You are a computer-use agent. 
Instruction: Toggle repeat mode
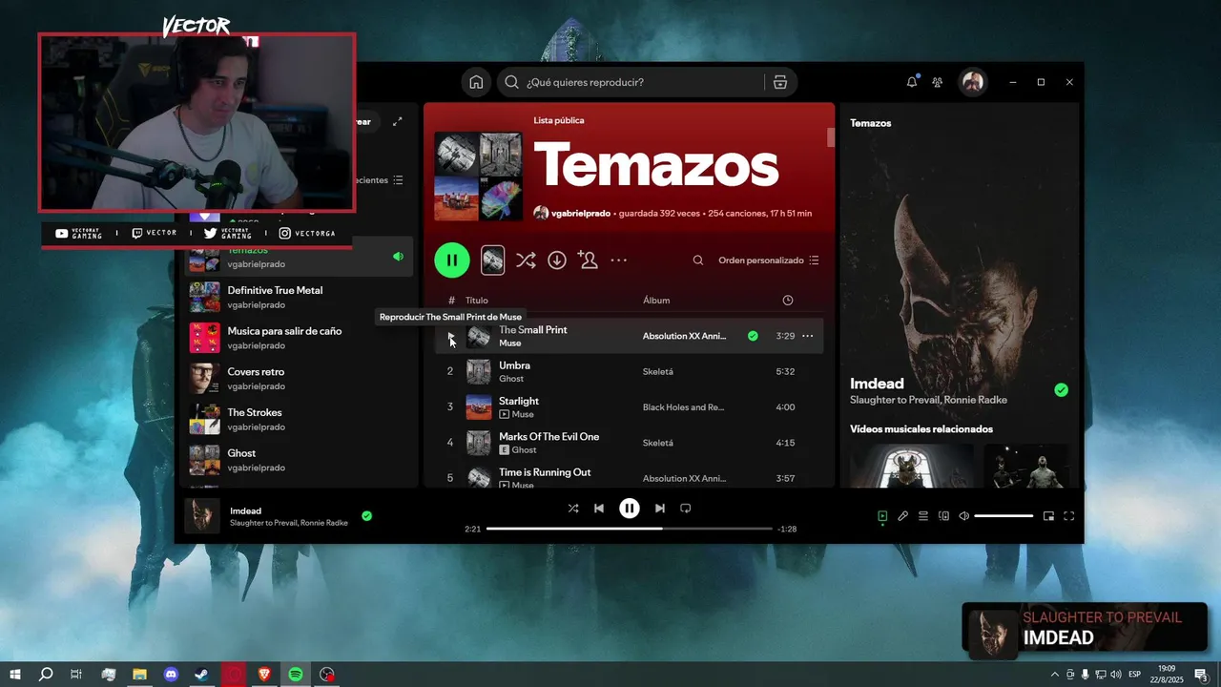pos(685,509)
